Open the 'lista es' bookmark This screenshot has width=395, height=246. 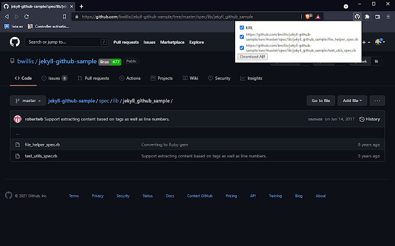(14, 26)
